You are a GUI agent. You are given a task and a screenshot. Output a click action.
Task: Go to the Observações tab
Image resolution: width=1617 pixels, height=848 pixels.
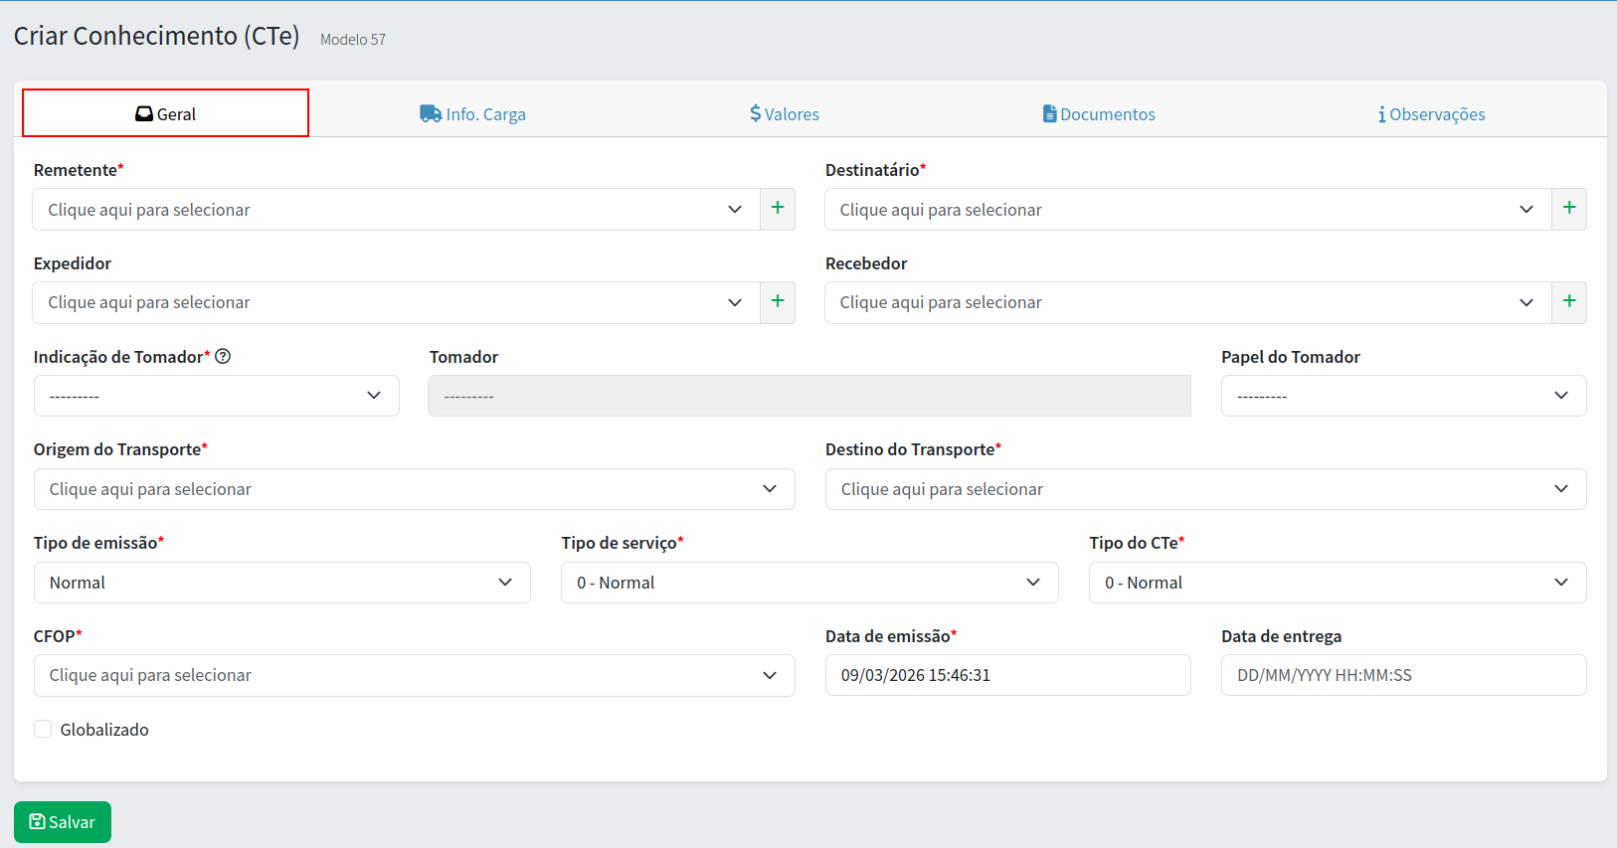[x=1431, y=114]
